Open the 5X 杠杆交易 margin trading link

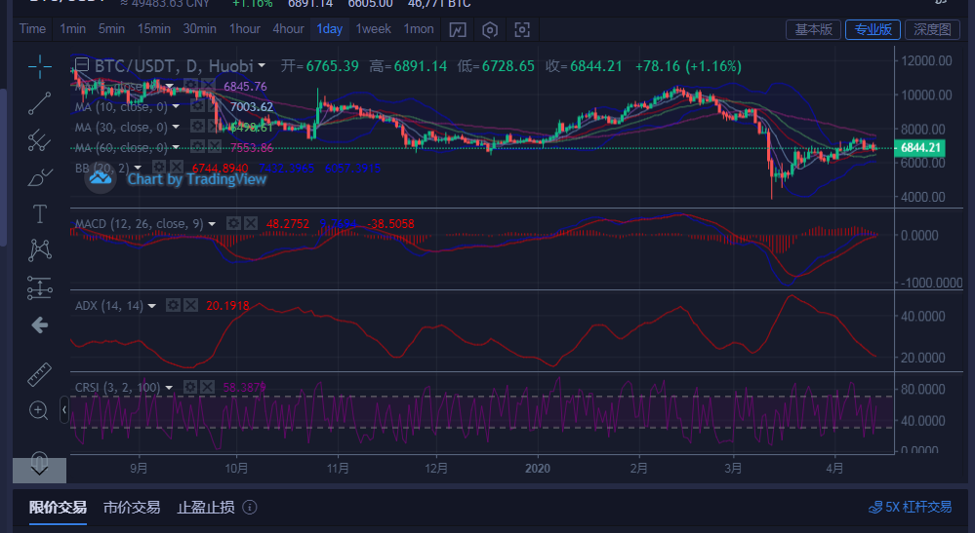910,508
